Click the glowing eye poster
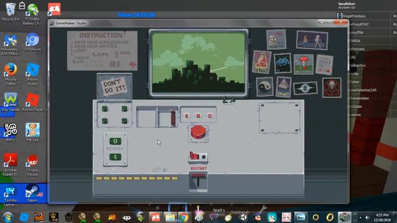Screen dimensions: 397x223 coord(305,88)
